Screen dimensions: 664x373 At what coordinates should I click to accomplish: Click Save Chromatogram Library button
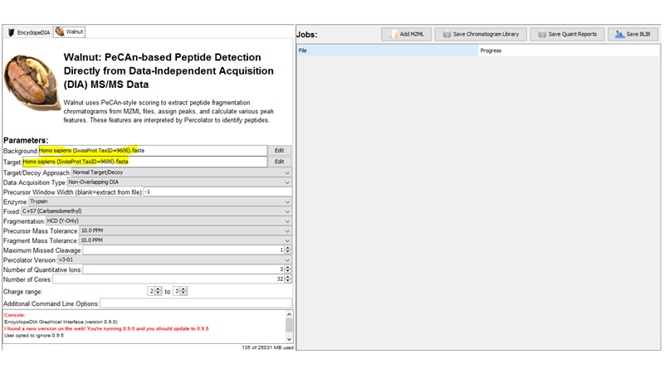coord(481,34)
